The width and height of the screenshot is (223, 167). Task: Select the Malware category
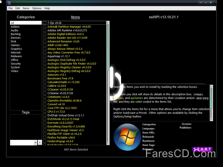(16, 56)
